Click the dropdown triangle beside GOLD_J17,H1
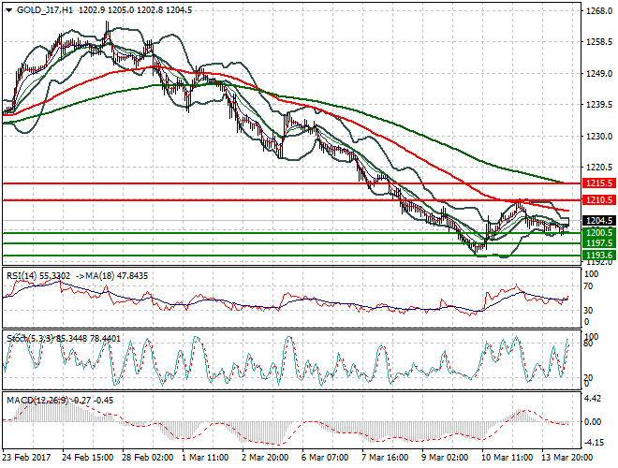This screenshot has width=618, height=468. coord(8,8)
